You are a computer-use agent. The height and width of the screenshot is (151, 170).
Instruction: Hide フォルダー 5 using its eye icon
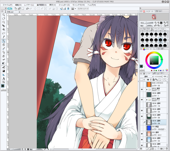[x=142, y=89]
